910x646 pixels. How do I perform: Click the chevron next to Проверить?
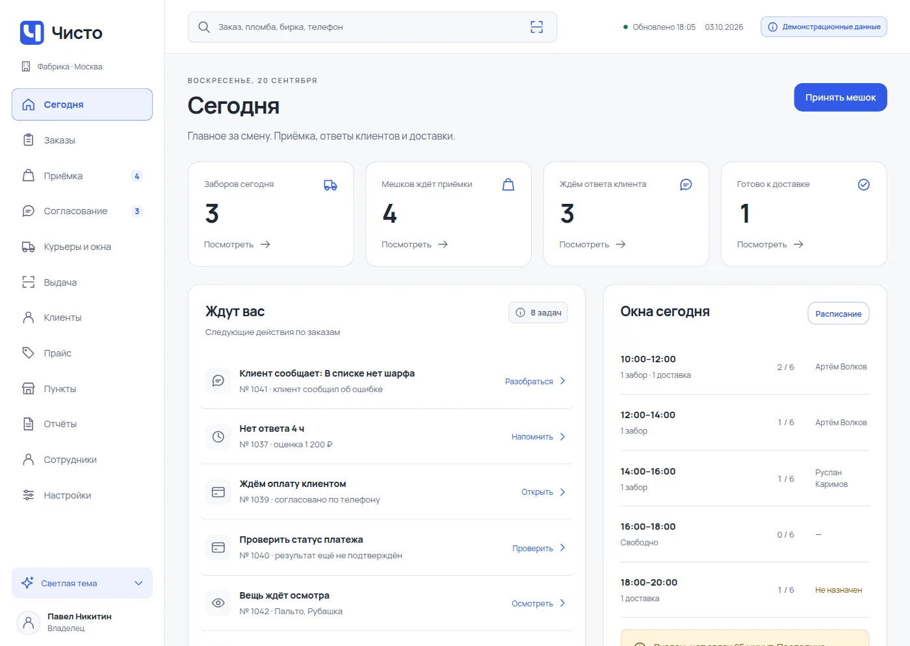[562, 547]
